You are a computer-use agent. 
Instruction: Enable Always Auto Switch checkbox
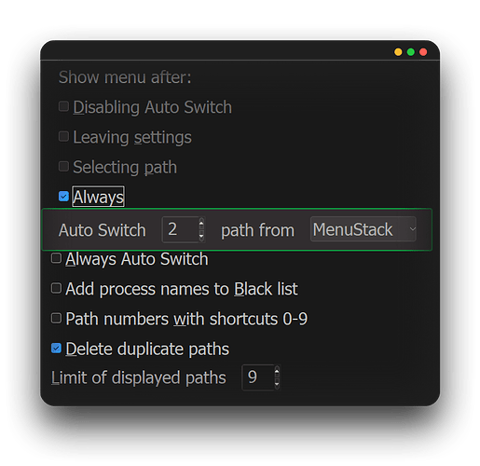point(56,258)
